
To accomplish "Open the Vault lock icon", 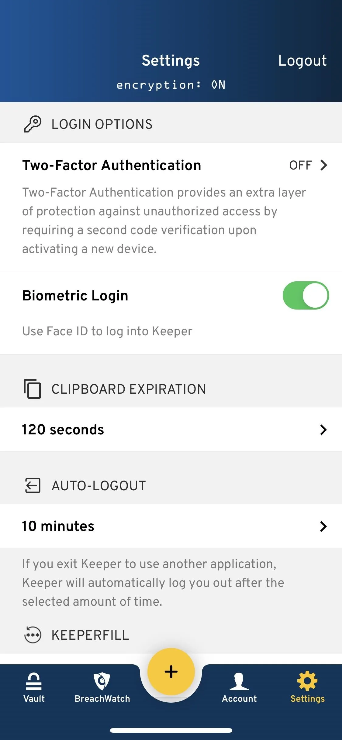I will (34, 681).
